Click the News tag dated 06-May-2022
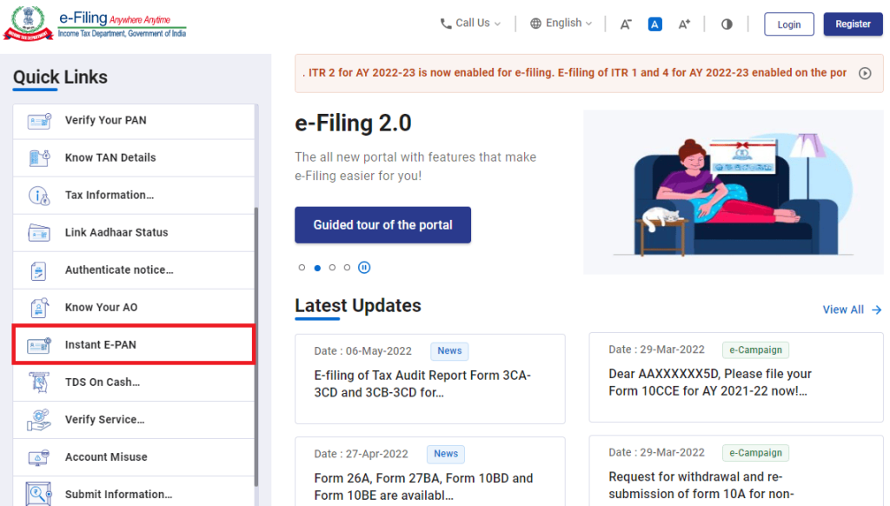 (449, 351)
